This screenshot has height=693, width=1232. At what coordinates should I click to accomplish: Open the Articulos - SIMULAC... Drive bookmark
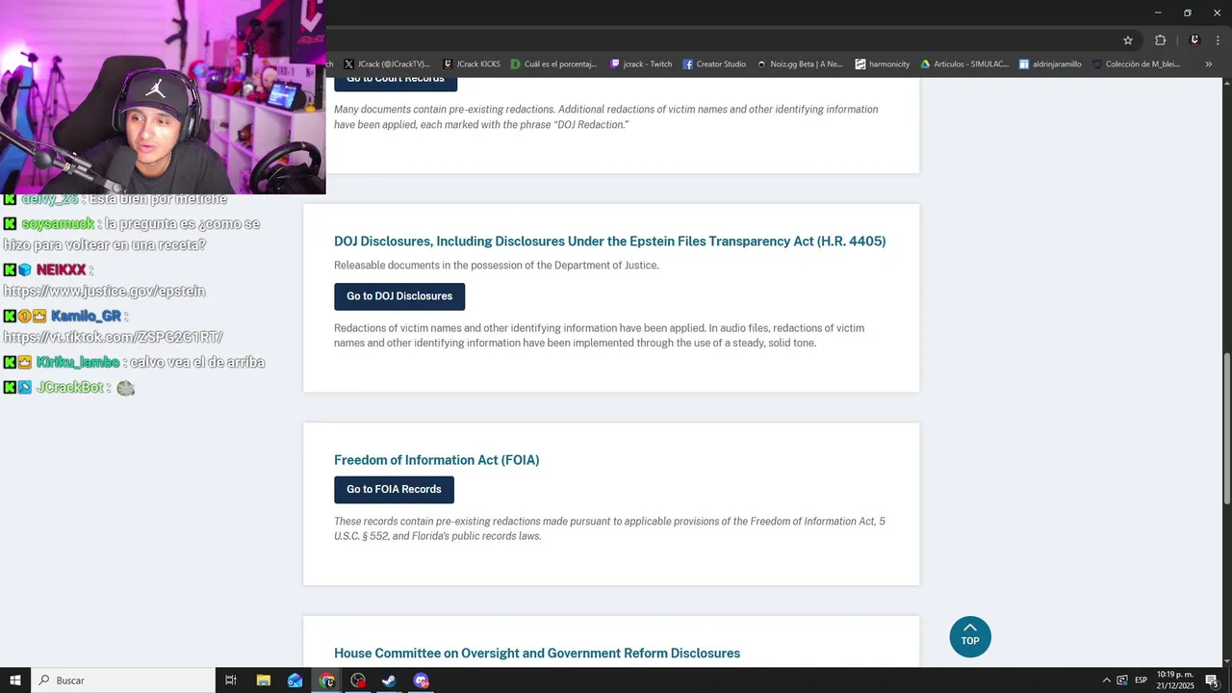pyautogui.click(x=964, y=64)
